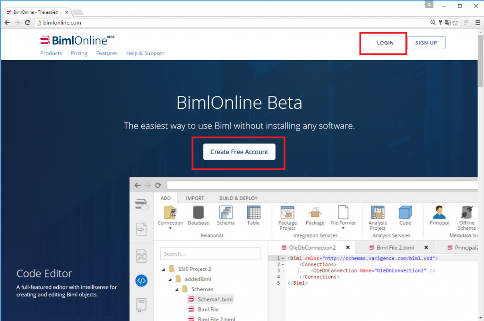Click the address bar showing bimlonline.com

[x=232, y=23]
